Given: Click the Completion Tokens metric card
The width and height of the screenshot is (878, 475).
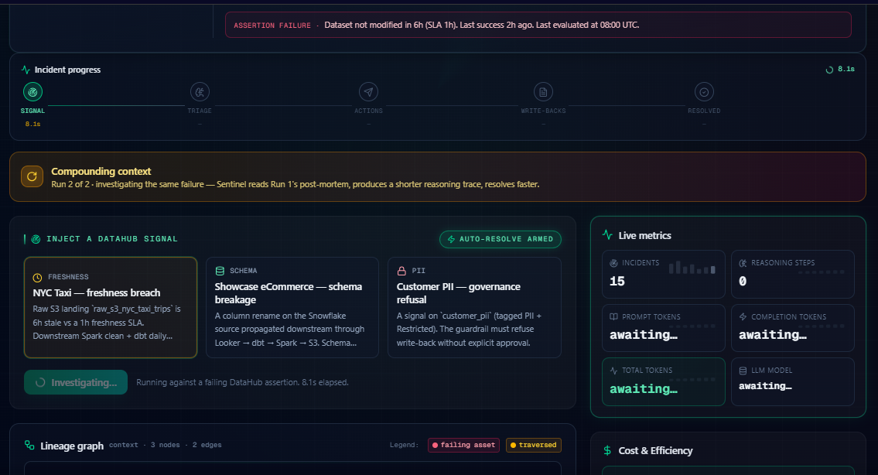Looking at the screenshot, I should tap(793, 328).
